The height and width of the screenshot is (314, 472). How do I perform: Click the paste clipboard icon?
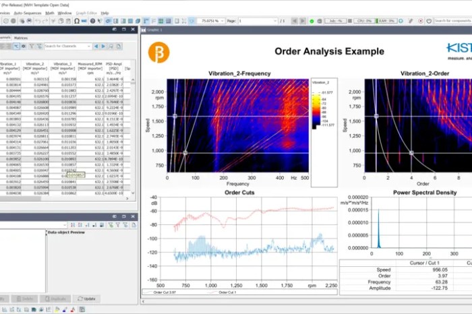coord(68,21)
